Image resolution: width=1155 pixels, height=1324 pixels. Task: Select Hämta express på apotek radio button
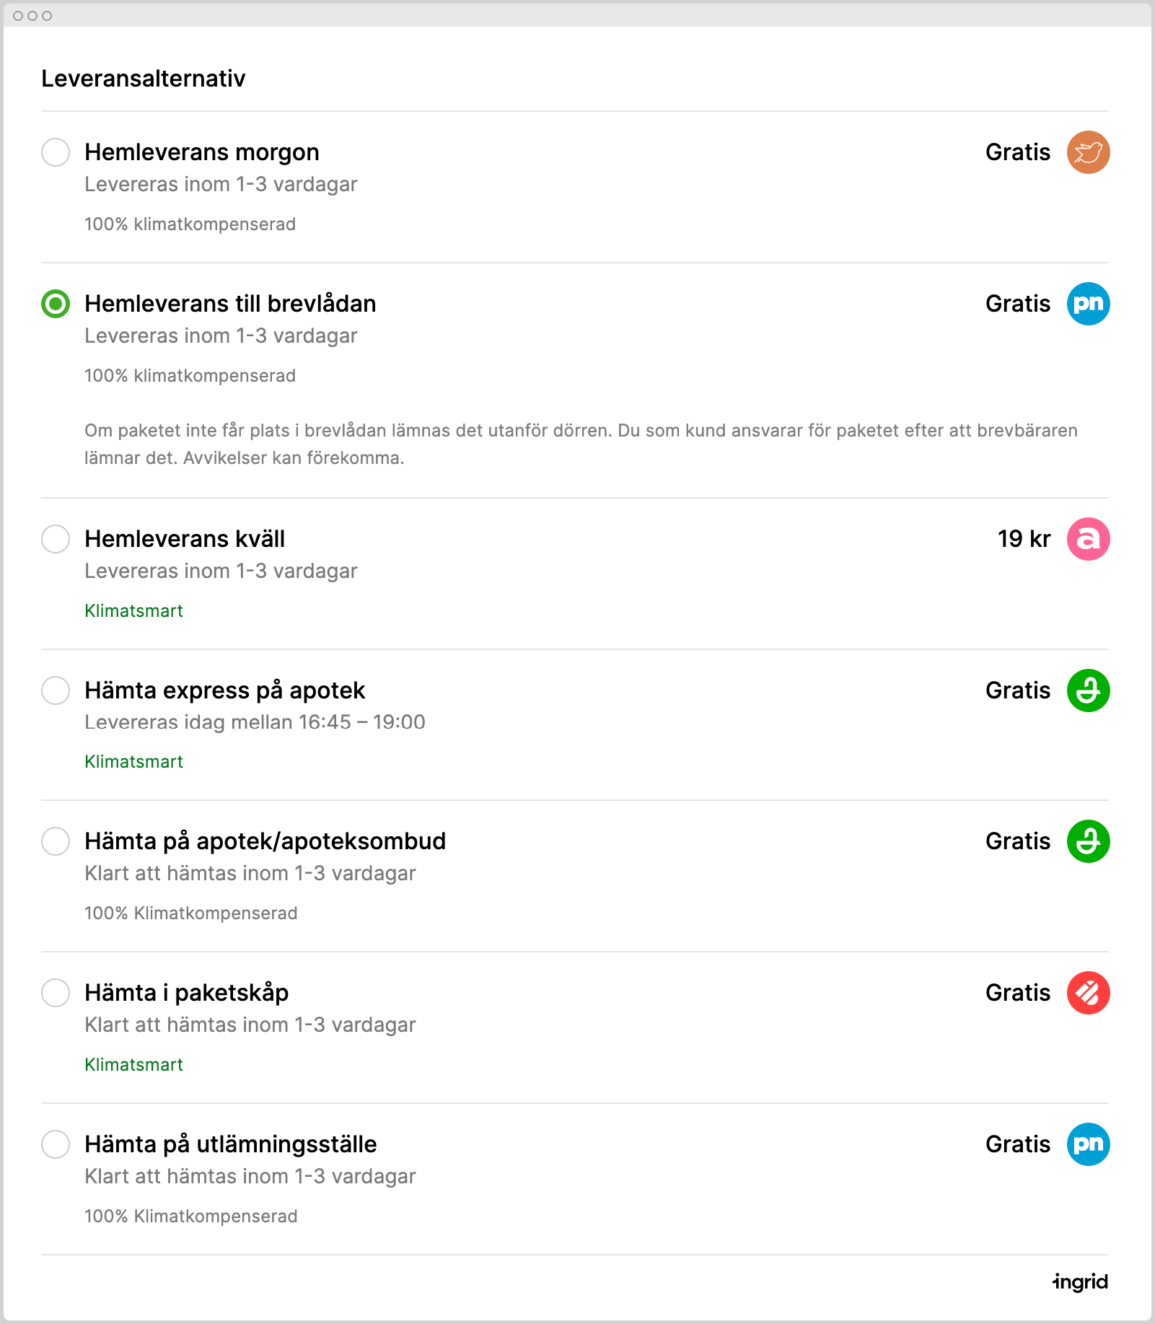click(x=56, y=691)
